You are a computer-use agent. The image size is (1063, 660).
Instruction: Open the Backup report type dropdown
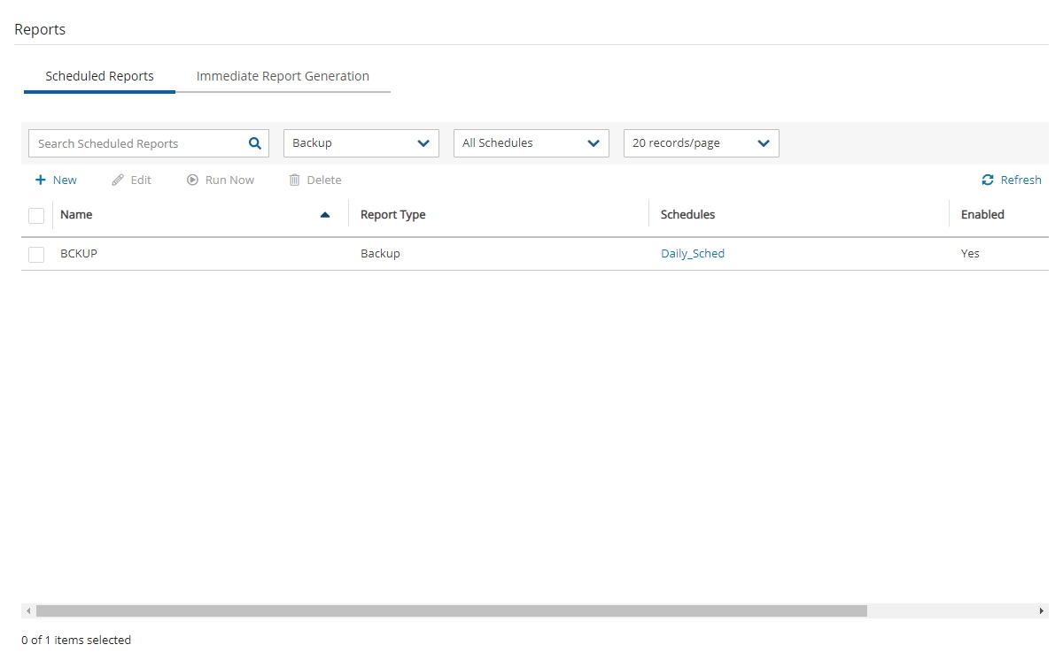click(x=361, y=143)
